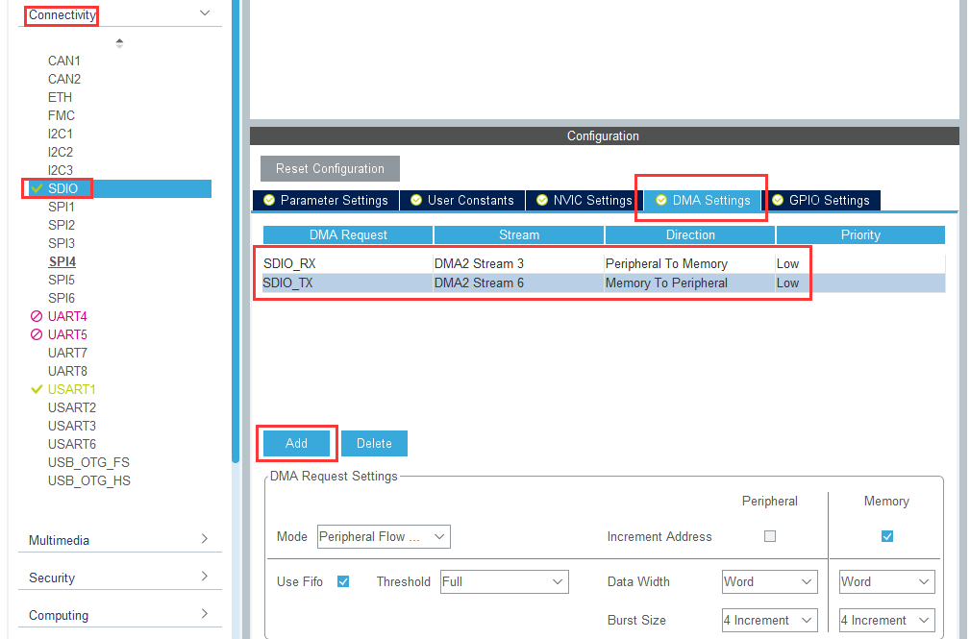The height and width of the screenshot is (639, 970).
Task: Open the Threshold dropdown set to Full
Action: 504,581
